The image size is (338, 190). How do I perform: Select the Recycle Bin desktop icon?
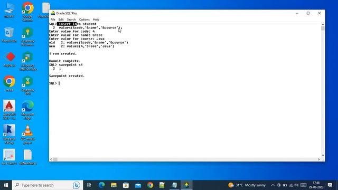9,35
